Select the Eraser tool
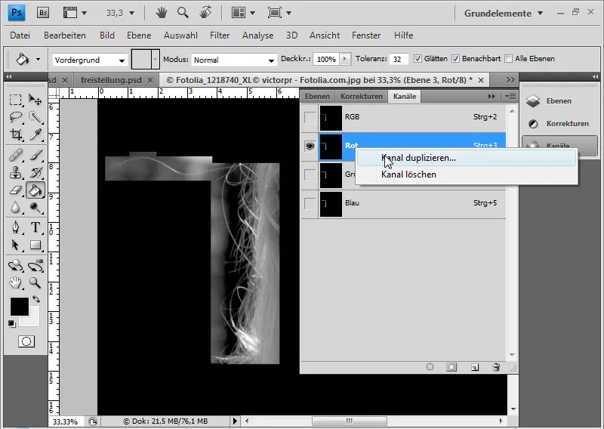 (15, 190)
